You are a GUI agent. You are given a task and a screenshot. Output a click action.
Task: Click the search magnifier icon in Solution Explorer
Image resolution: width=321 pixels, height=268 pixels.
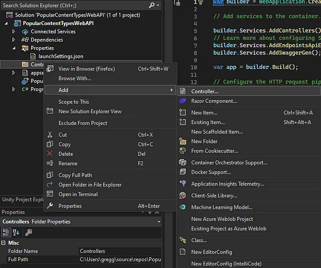coord(151,5)
